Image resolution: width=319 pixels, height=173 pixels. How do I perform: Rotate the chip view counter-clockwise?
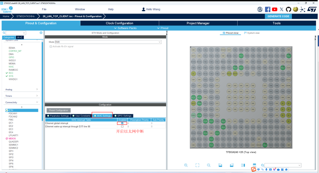pos(232,165)
